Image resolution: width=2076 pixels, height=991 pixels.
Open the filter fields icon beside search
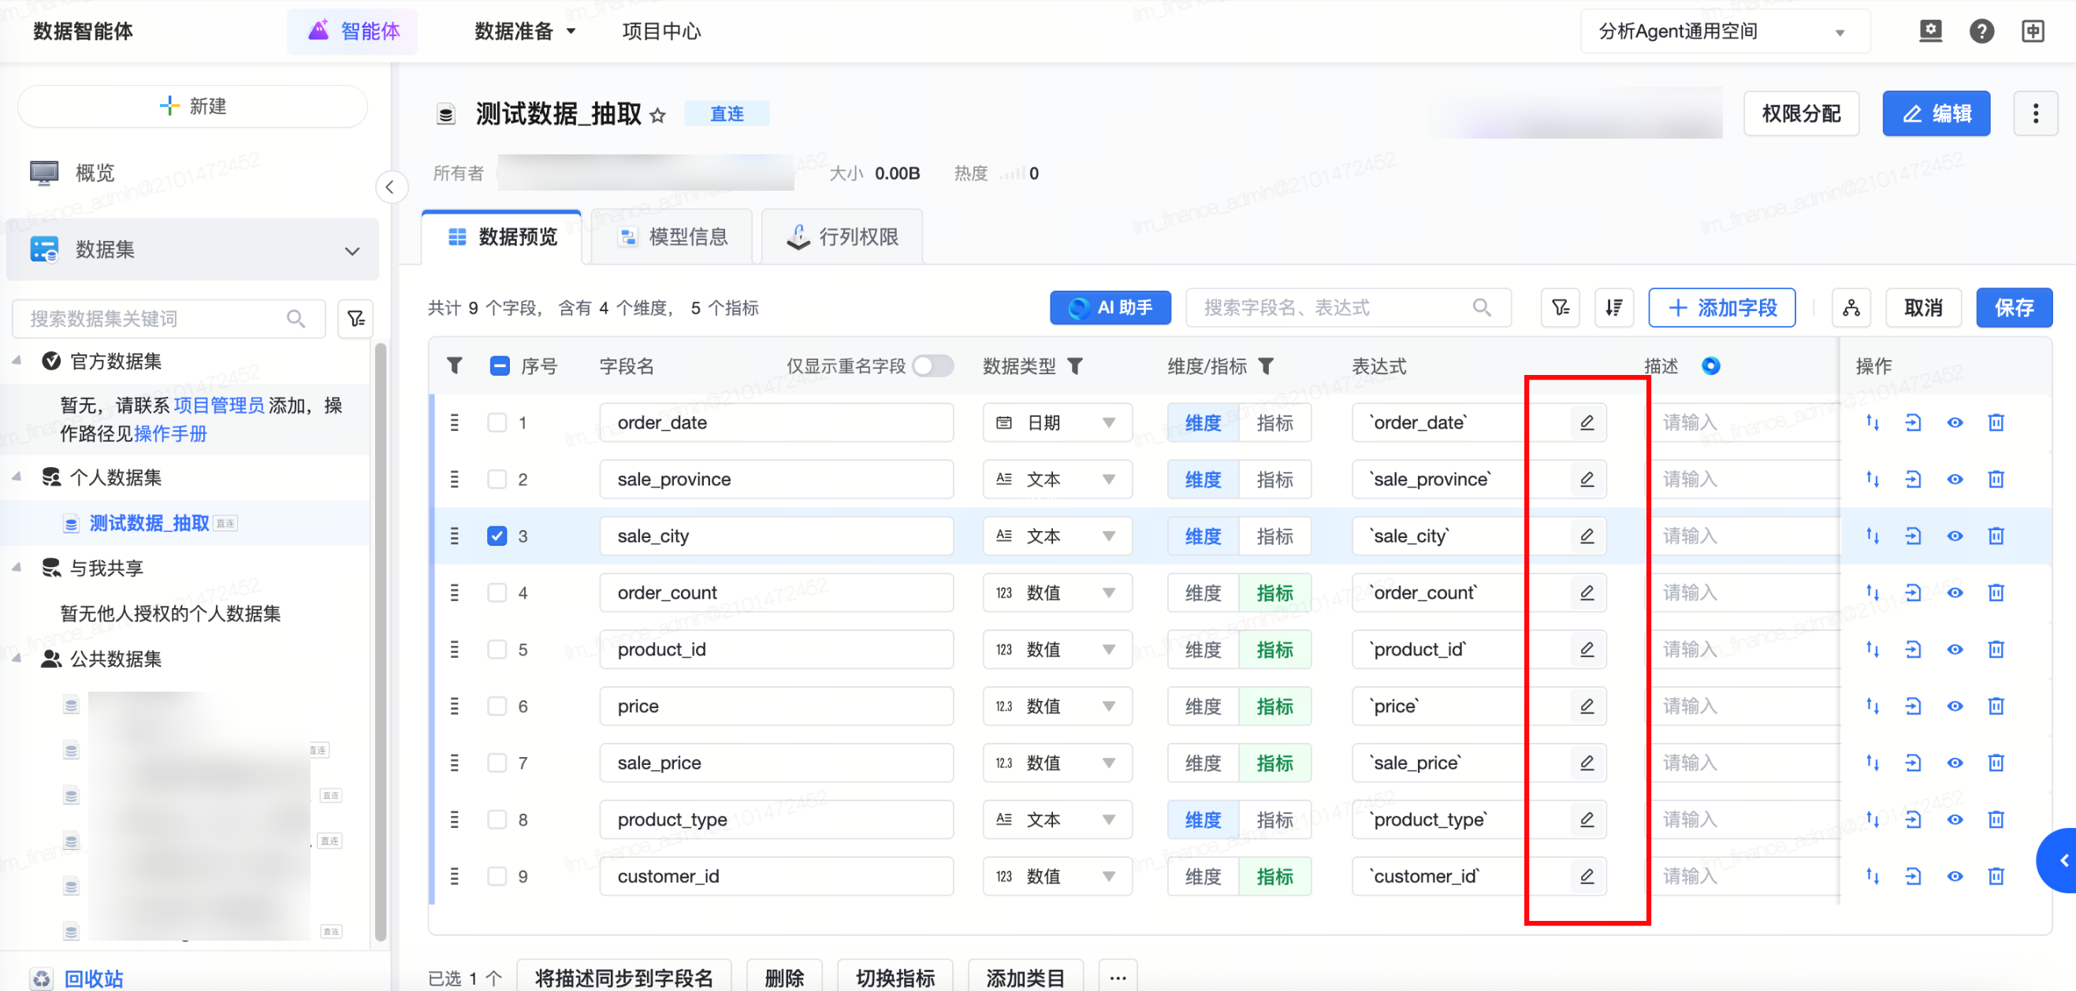point(1561,308)
